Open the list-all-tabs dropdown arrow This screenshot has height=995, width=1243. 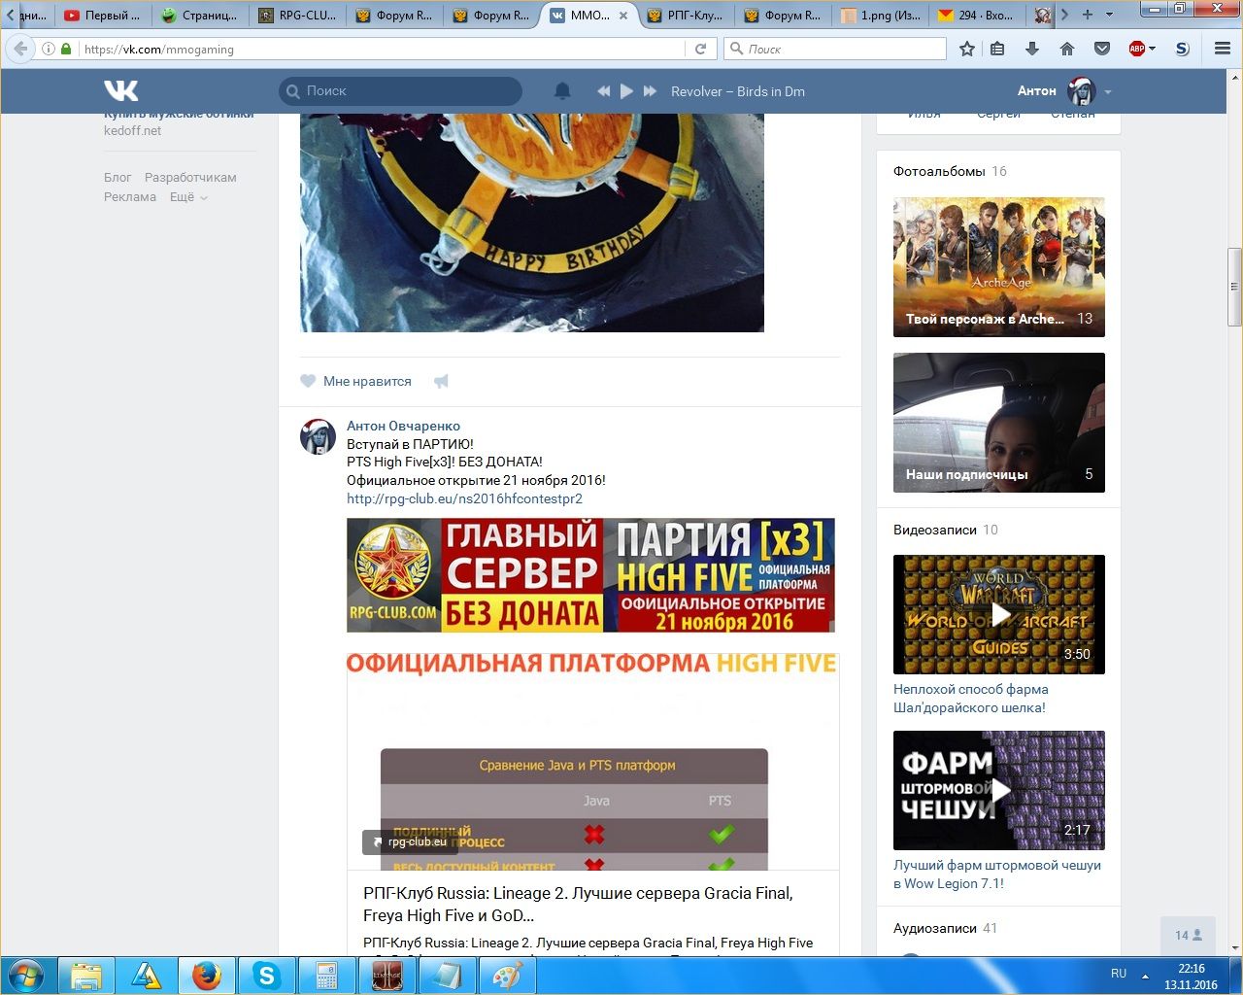1109,15
